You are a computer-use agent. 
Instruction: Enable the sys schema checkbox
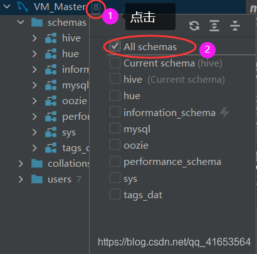tap(115, 178)
